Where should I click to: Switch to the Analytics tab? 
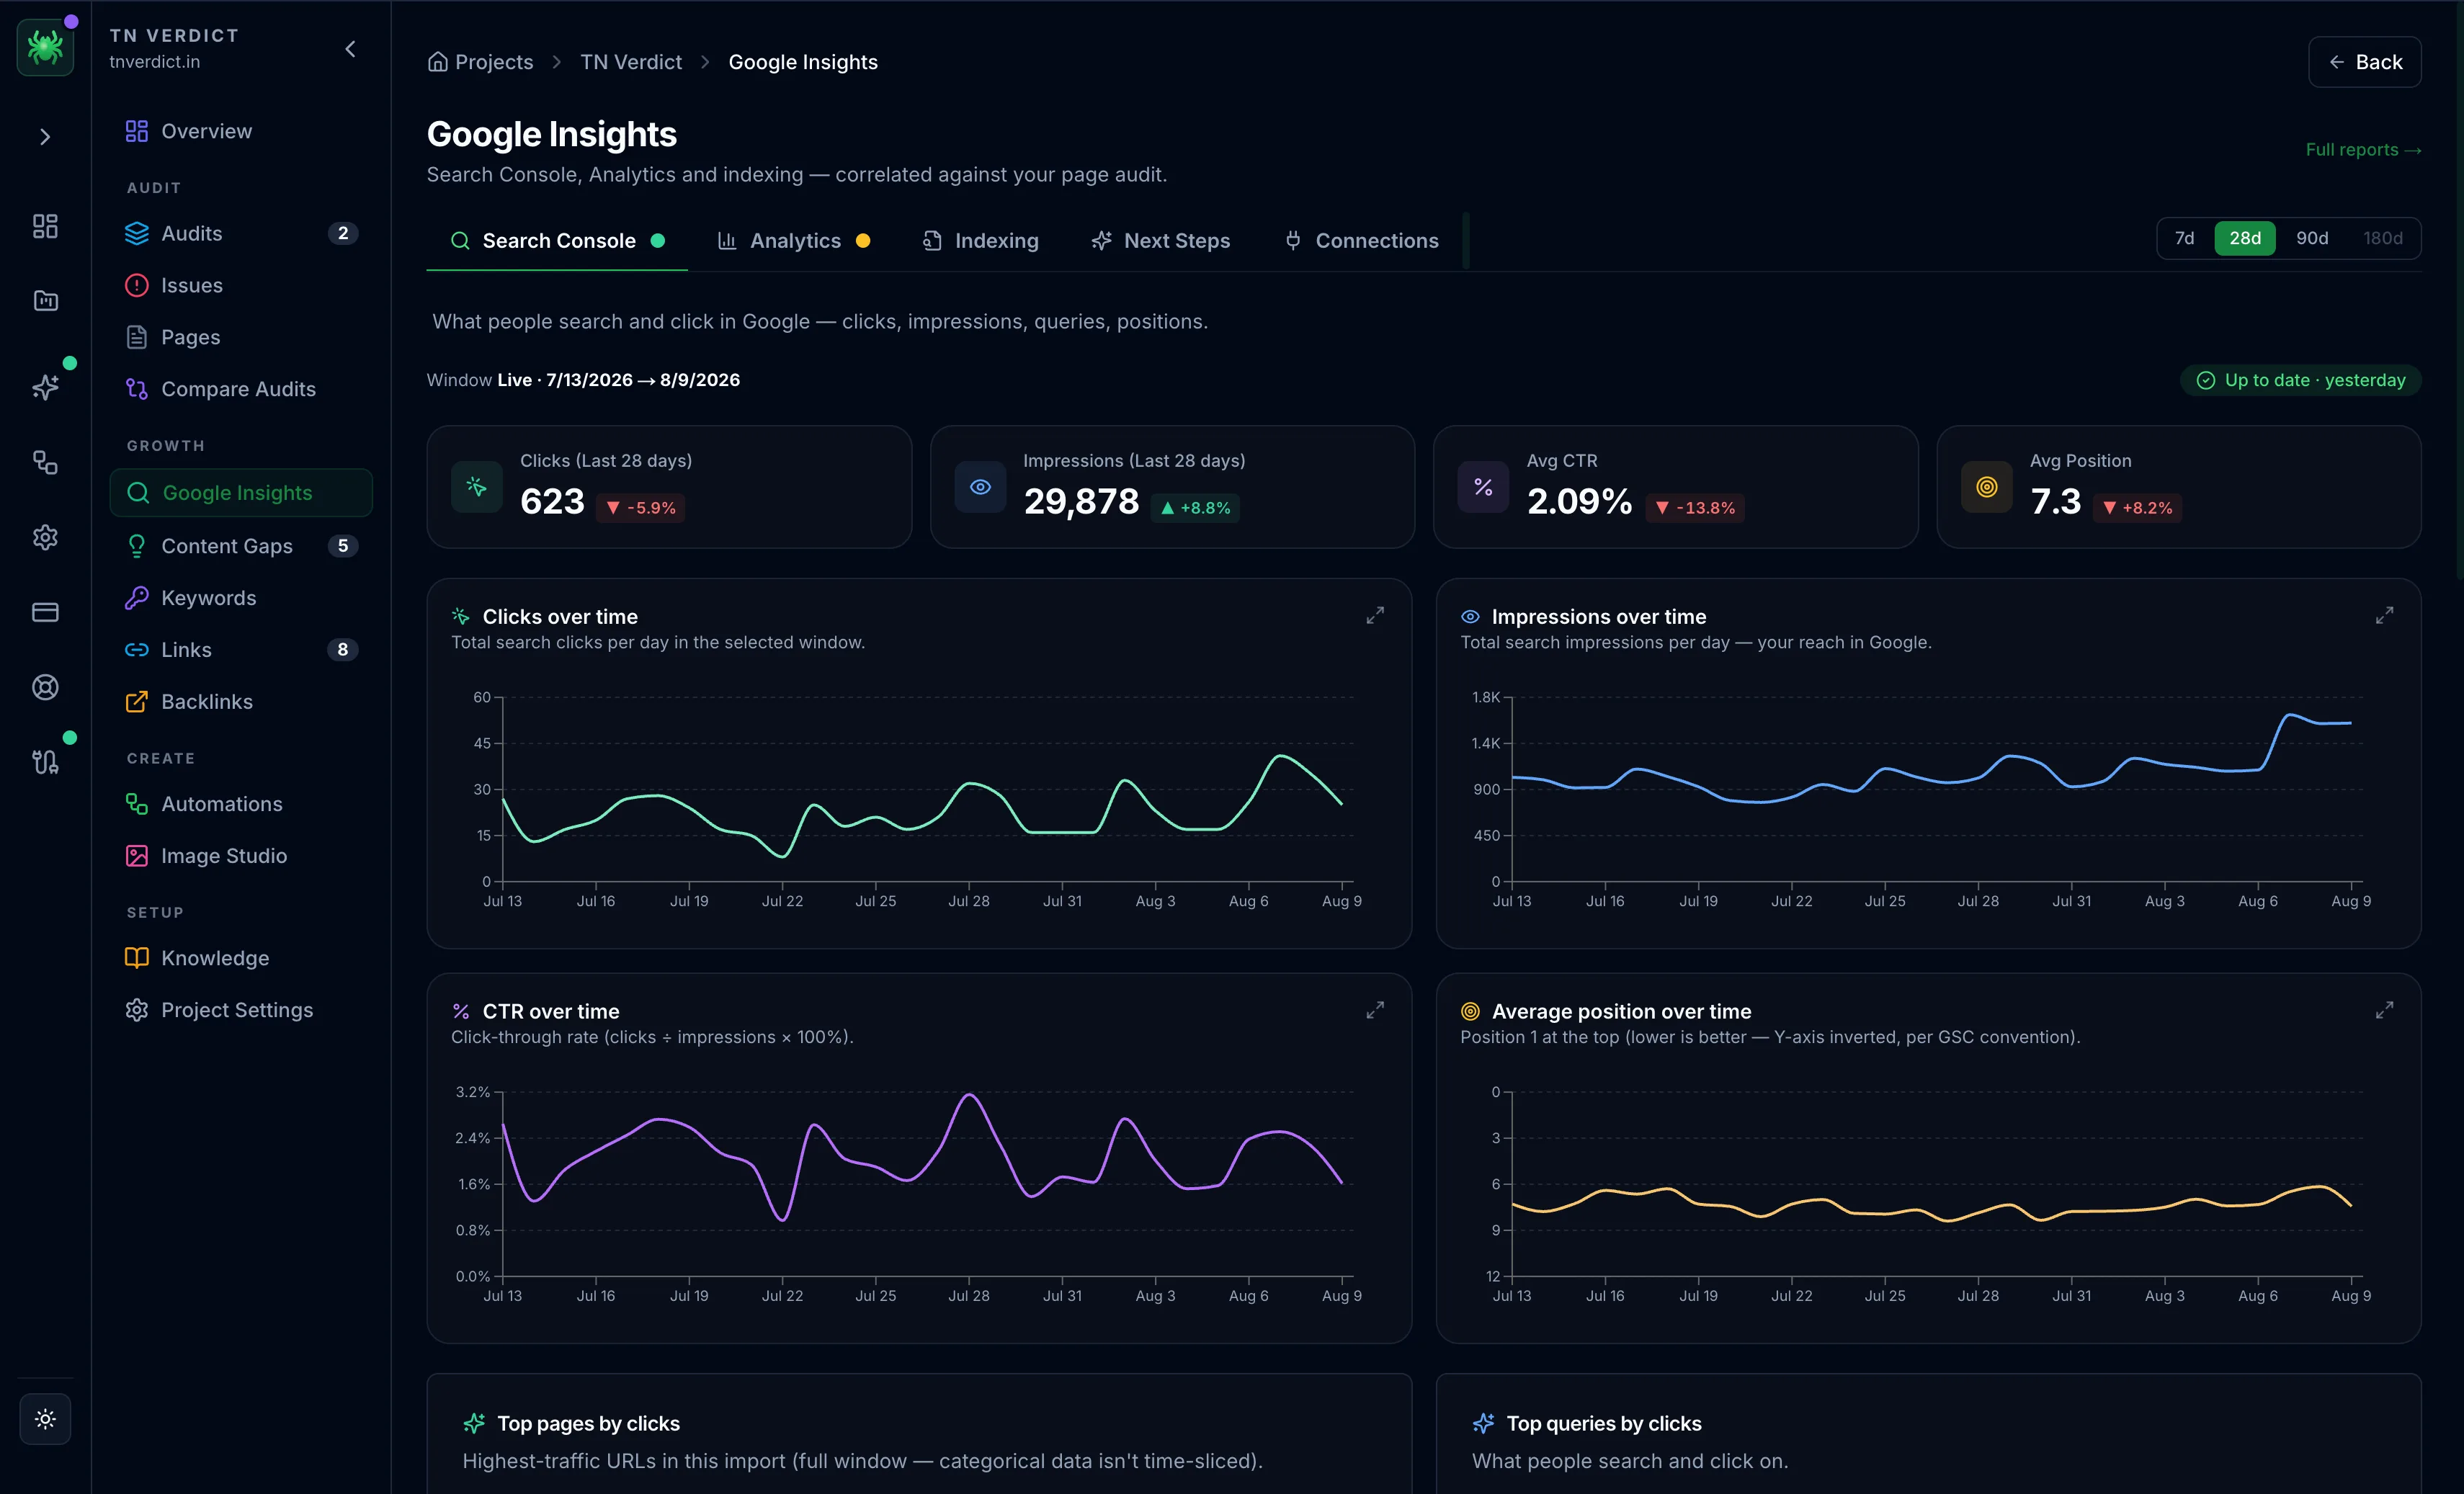[794, 241]
